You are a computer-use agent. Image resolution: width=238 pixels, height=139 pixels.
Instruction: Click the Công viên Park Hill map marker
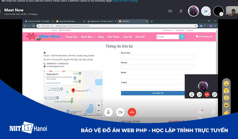pos(72,102)
